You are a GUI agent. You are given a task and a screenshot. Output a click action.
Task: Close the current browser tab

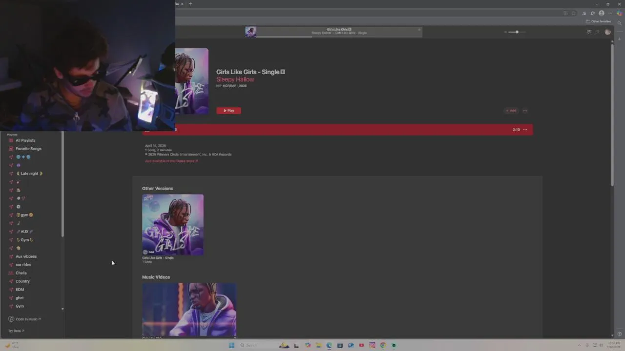click(182, 4)
